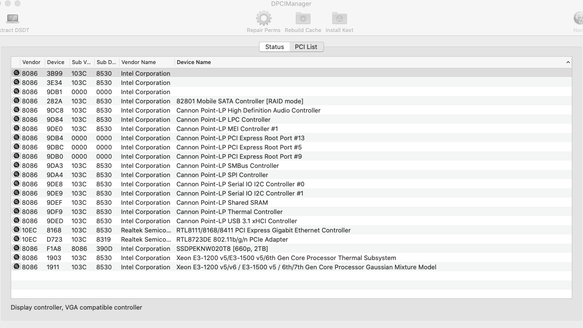Select 'Cannon Point-LP Shared SRAM' text
The image size is (583, 328).
222,202
